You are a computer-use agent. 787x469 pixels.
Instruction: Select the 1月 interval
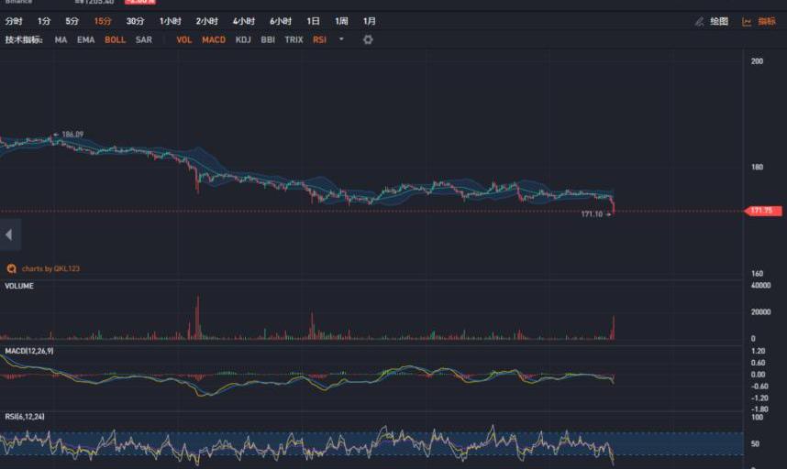[370, 21]
